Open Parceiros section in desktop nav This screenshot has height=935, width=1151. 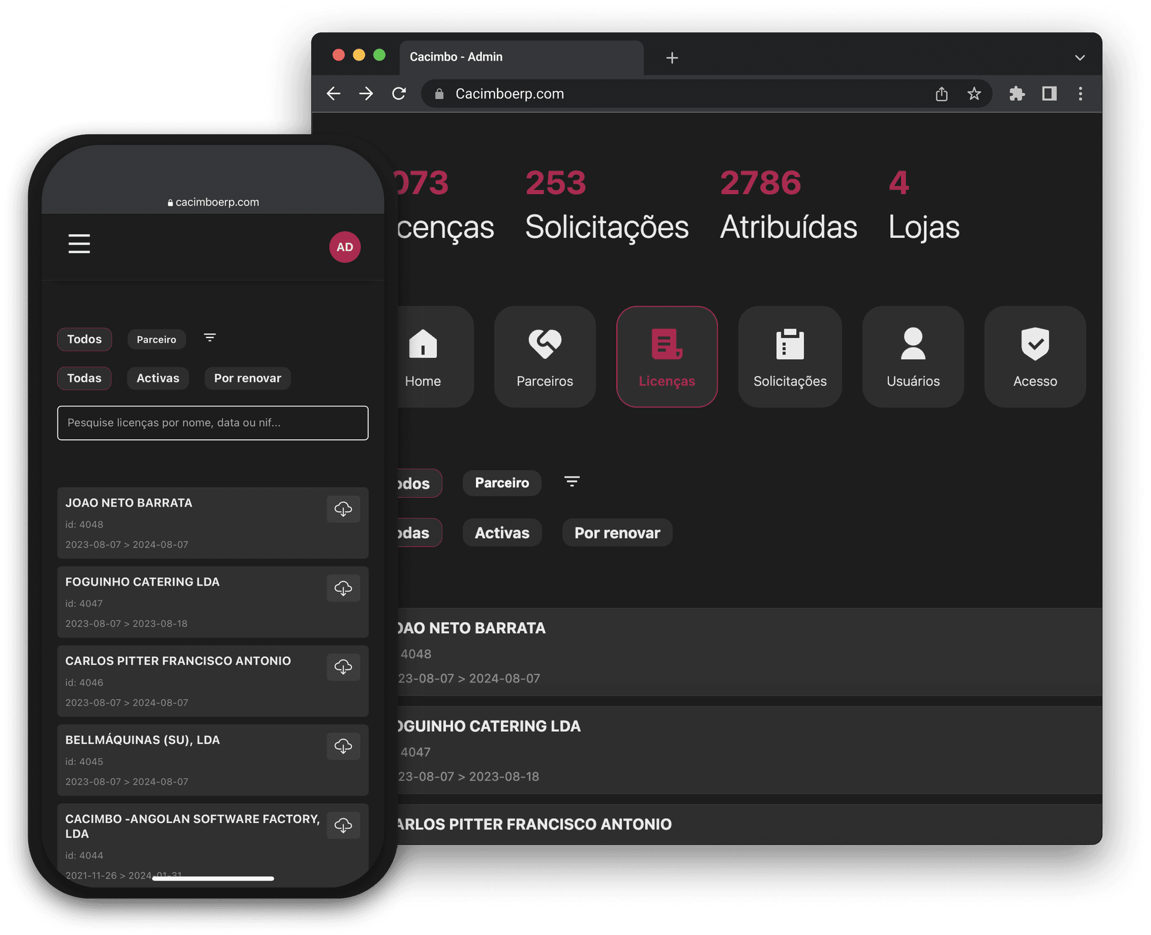pos(545,357)
